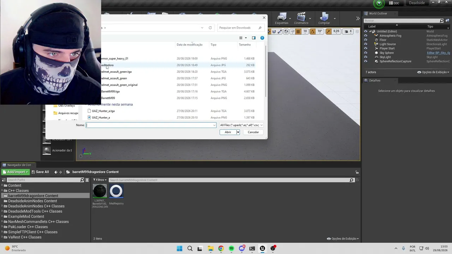Toggle surface snapping icon in viewport toolbar
This screenshot has height=254, width=452.
pyautogui.click(x=292, y=31)
